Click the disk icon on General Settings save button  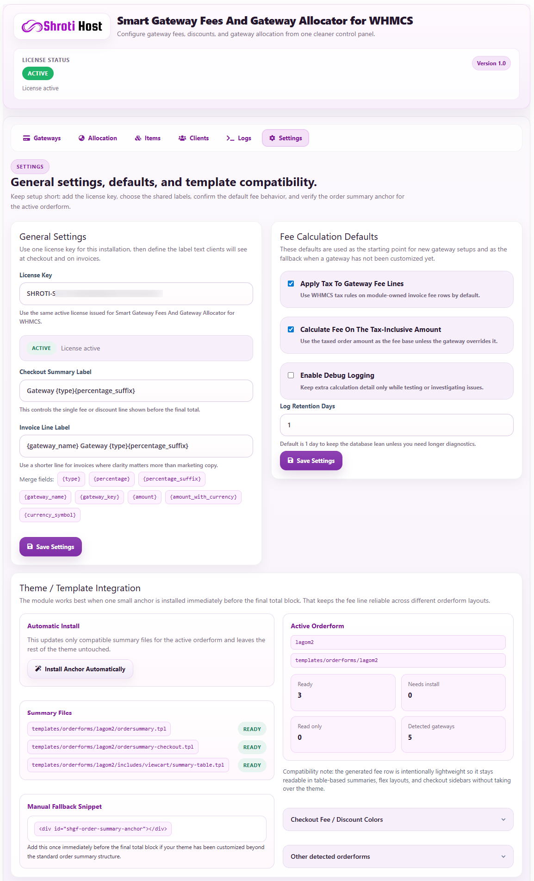[x=29, y=546]
